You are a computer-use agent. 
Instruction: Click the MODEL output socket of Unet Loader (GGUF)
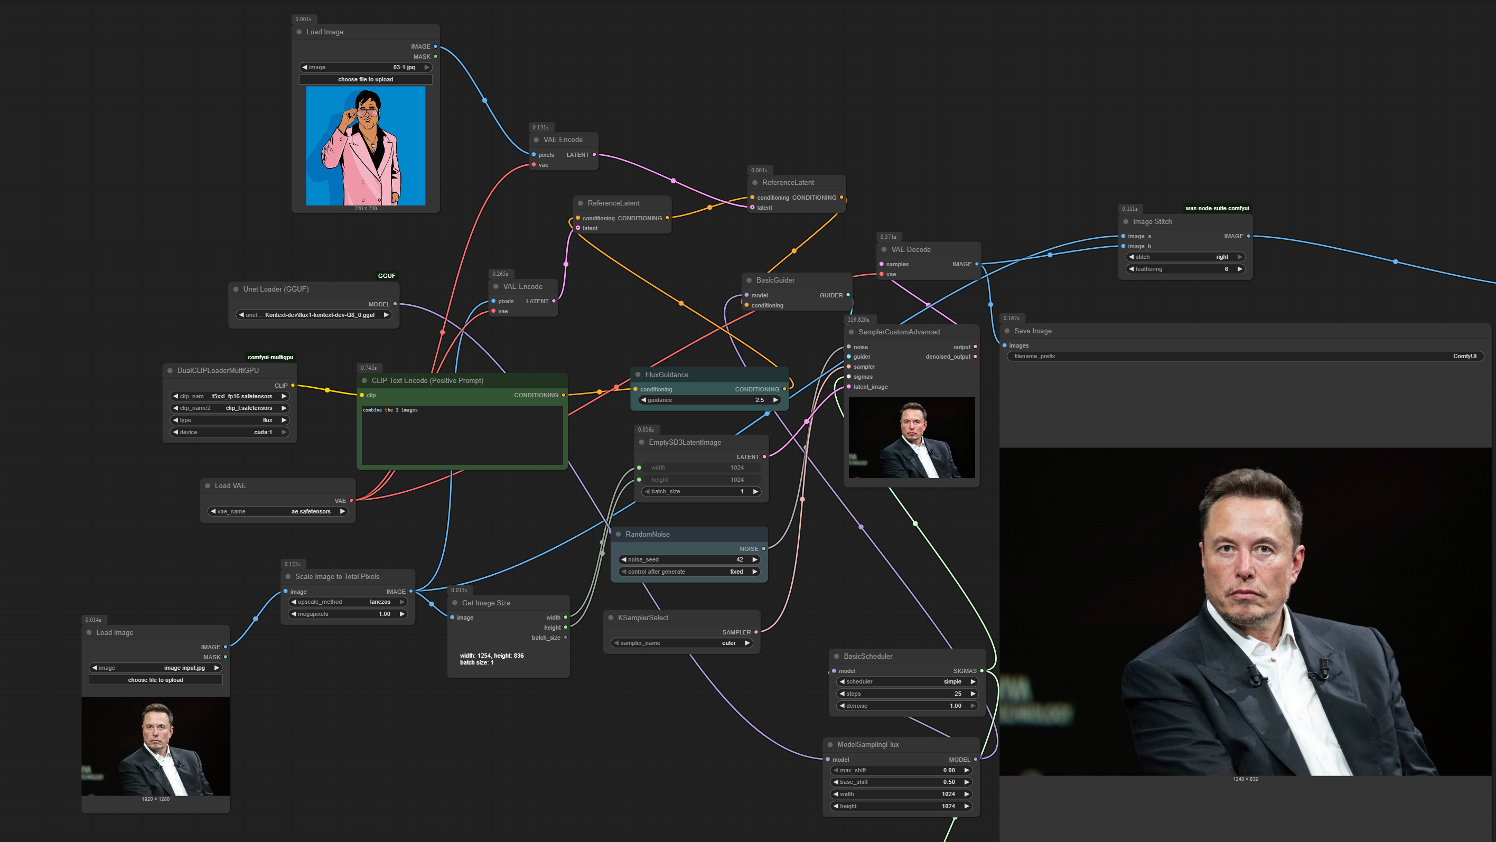click(396, 304)
